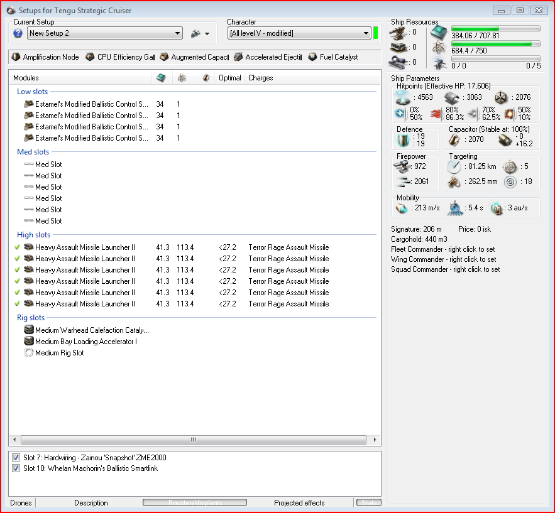Click the Modules column header
Screen dimensions: 555x513
pyautogui.click(x=80, y=78)
